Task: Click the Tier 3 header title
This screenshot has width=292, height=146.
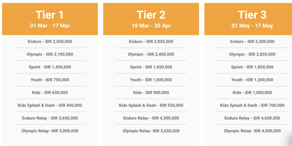Action: tap(252, 15)
